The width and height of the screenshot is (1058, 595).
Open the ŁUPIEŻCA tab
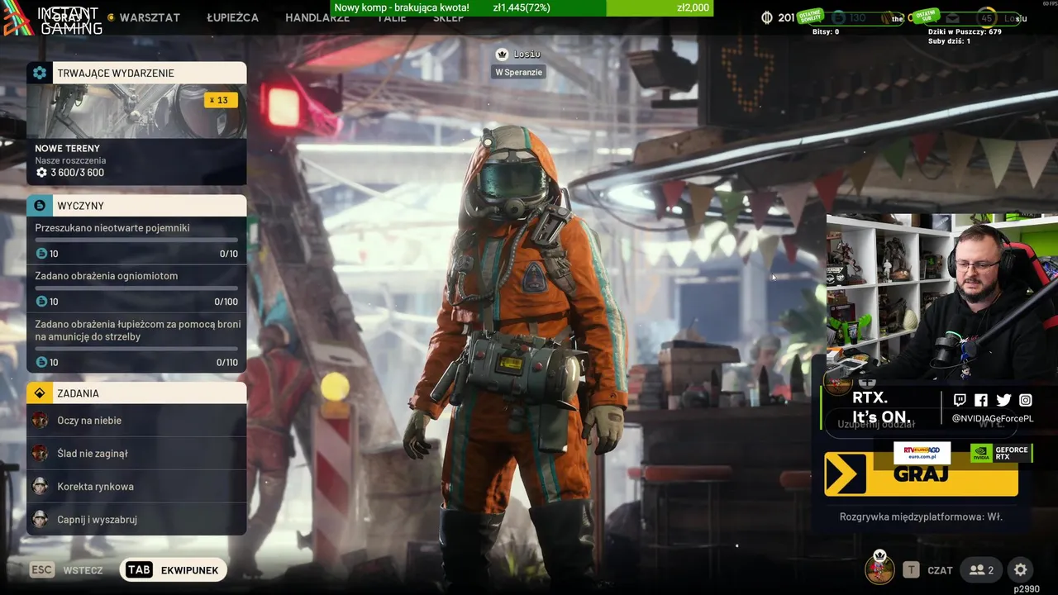(x=232, y=17)
